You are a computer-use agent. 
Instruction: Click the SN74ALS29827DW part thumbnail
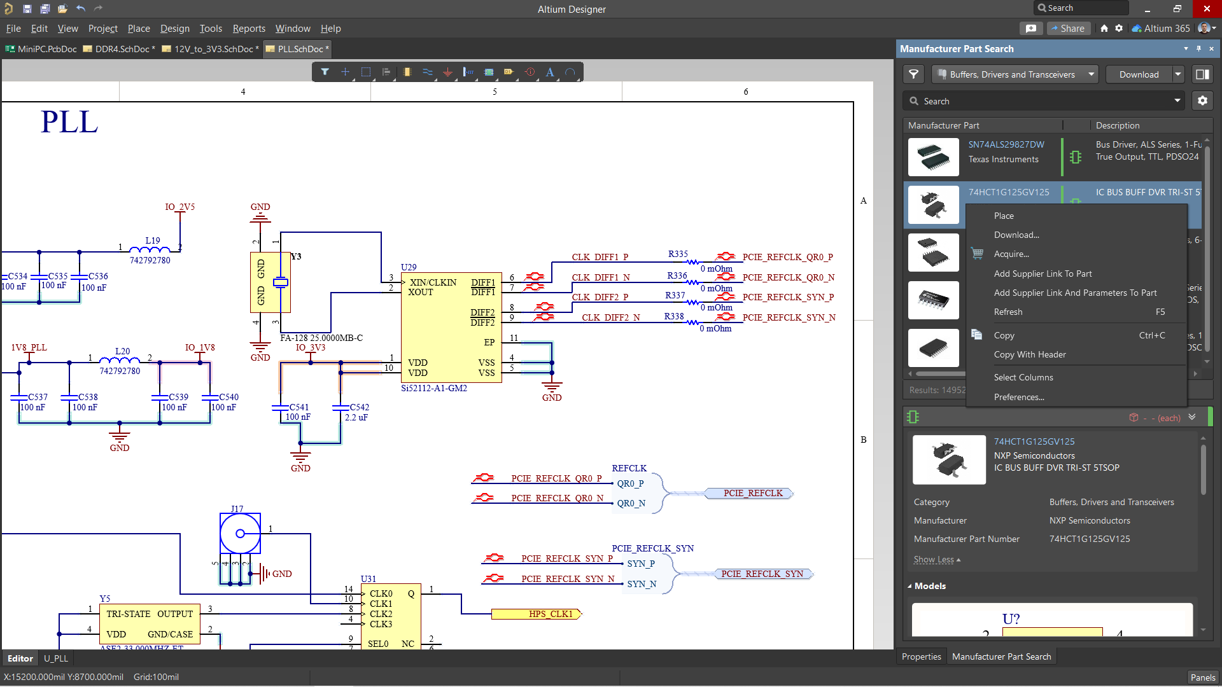(x=933, y=157)
